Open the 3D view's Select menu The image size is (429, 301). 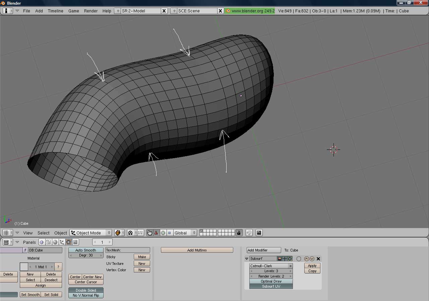(43, 233)
